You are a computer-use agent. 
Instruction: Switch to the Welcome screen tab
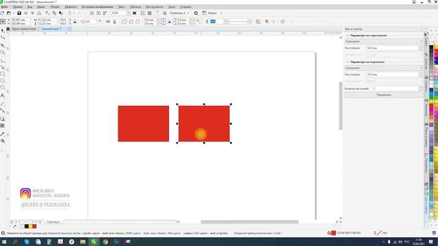point(24,29)
